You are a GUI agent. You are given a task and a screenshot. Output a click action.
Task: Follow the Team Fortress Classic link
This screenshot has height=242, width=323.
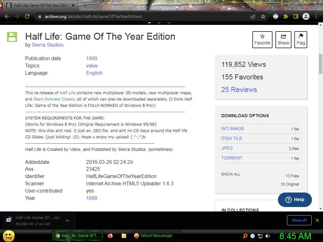tap(54, 99)
